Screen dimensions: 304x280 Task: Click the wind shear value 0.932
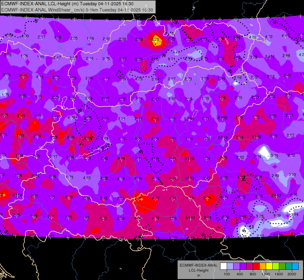click(222, 118)
